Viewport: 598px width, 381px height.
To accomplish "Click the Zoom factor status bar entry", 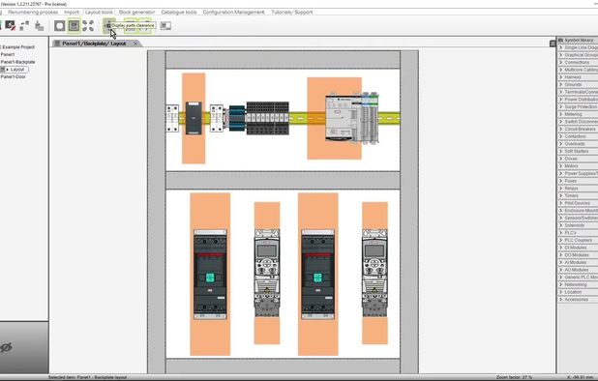I will [514, 377].
